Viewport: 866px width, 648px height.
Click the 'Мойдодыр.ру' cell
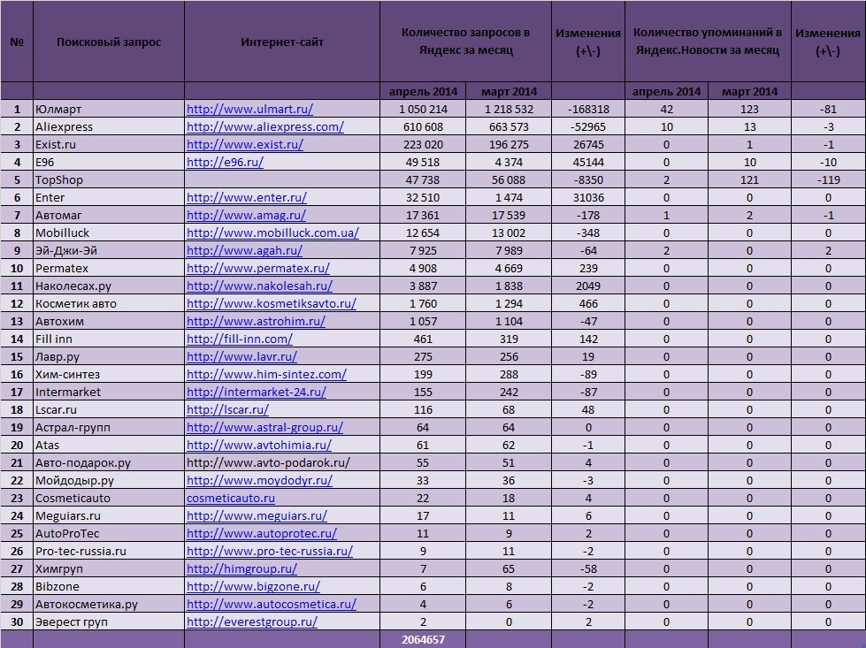[109, 480]
